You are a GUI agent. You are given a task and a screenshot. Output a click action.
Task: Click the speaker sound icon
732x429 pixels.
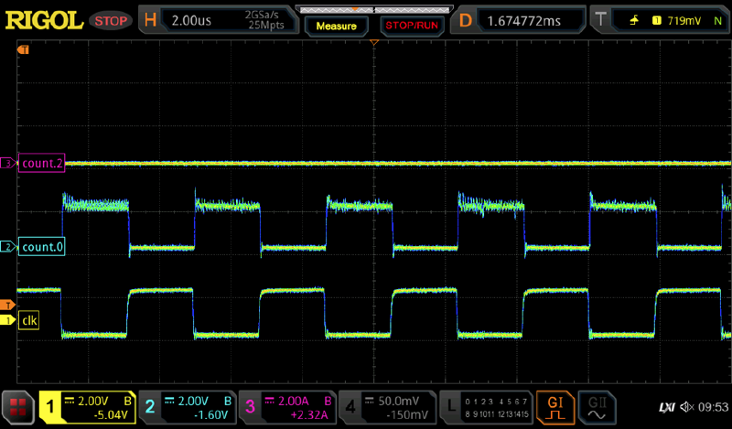[x=687, y=405]
